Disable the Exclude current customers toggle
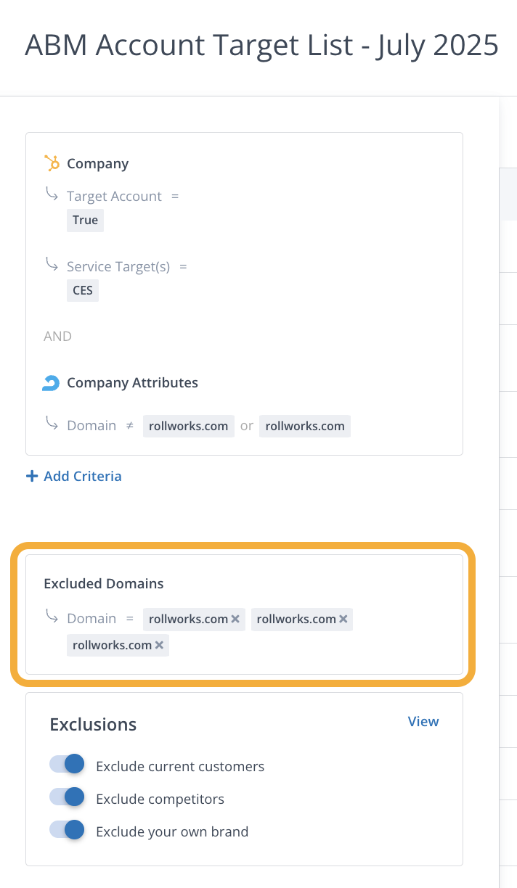The height and width of the screenshot is (888, 517). [67, 765]
